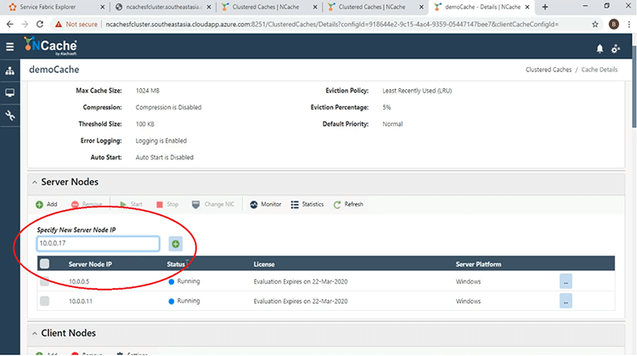
Task: Reload the page
Action: [x=40, y=25]
